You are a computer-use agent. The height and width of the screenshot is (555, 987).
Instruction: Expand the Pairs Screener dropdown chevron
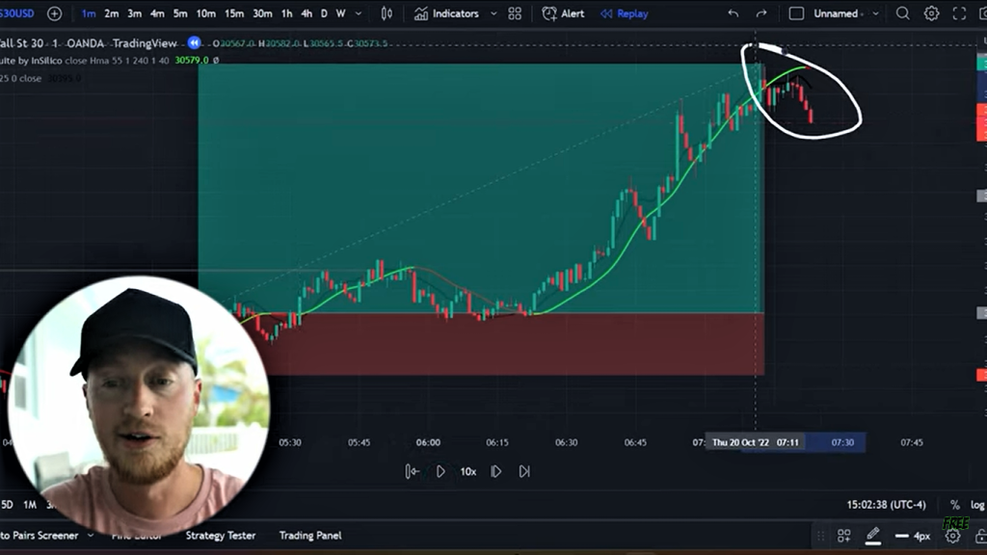point(92,535)
